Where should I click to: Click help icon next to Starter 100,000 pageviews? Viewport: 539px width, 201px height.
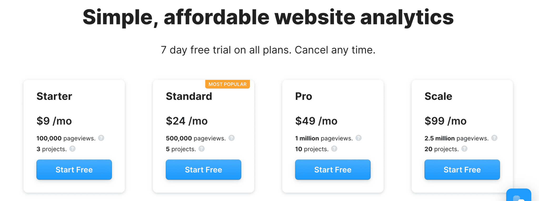[101, 138]
